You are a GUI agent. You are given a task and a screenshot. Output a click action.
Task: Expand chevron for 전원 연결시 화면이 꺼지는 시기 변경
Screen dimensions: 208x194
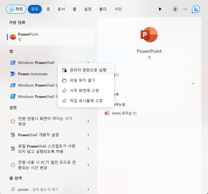tap(88, 121)
